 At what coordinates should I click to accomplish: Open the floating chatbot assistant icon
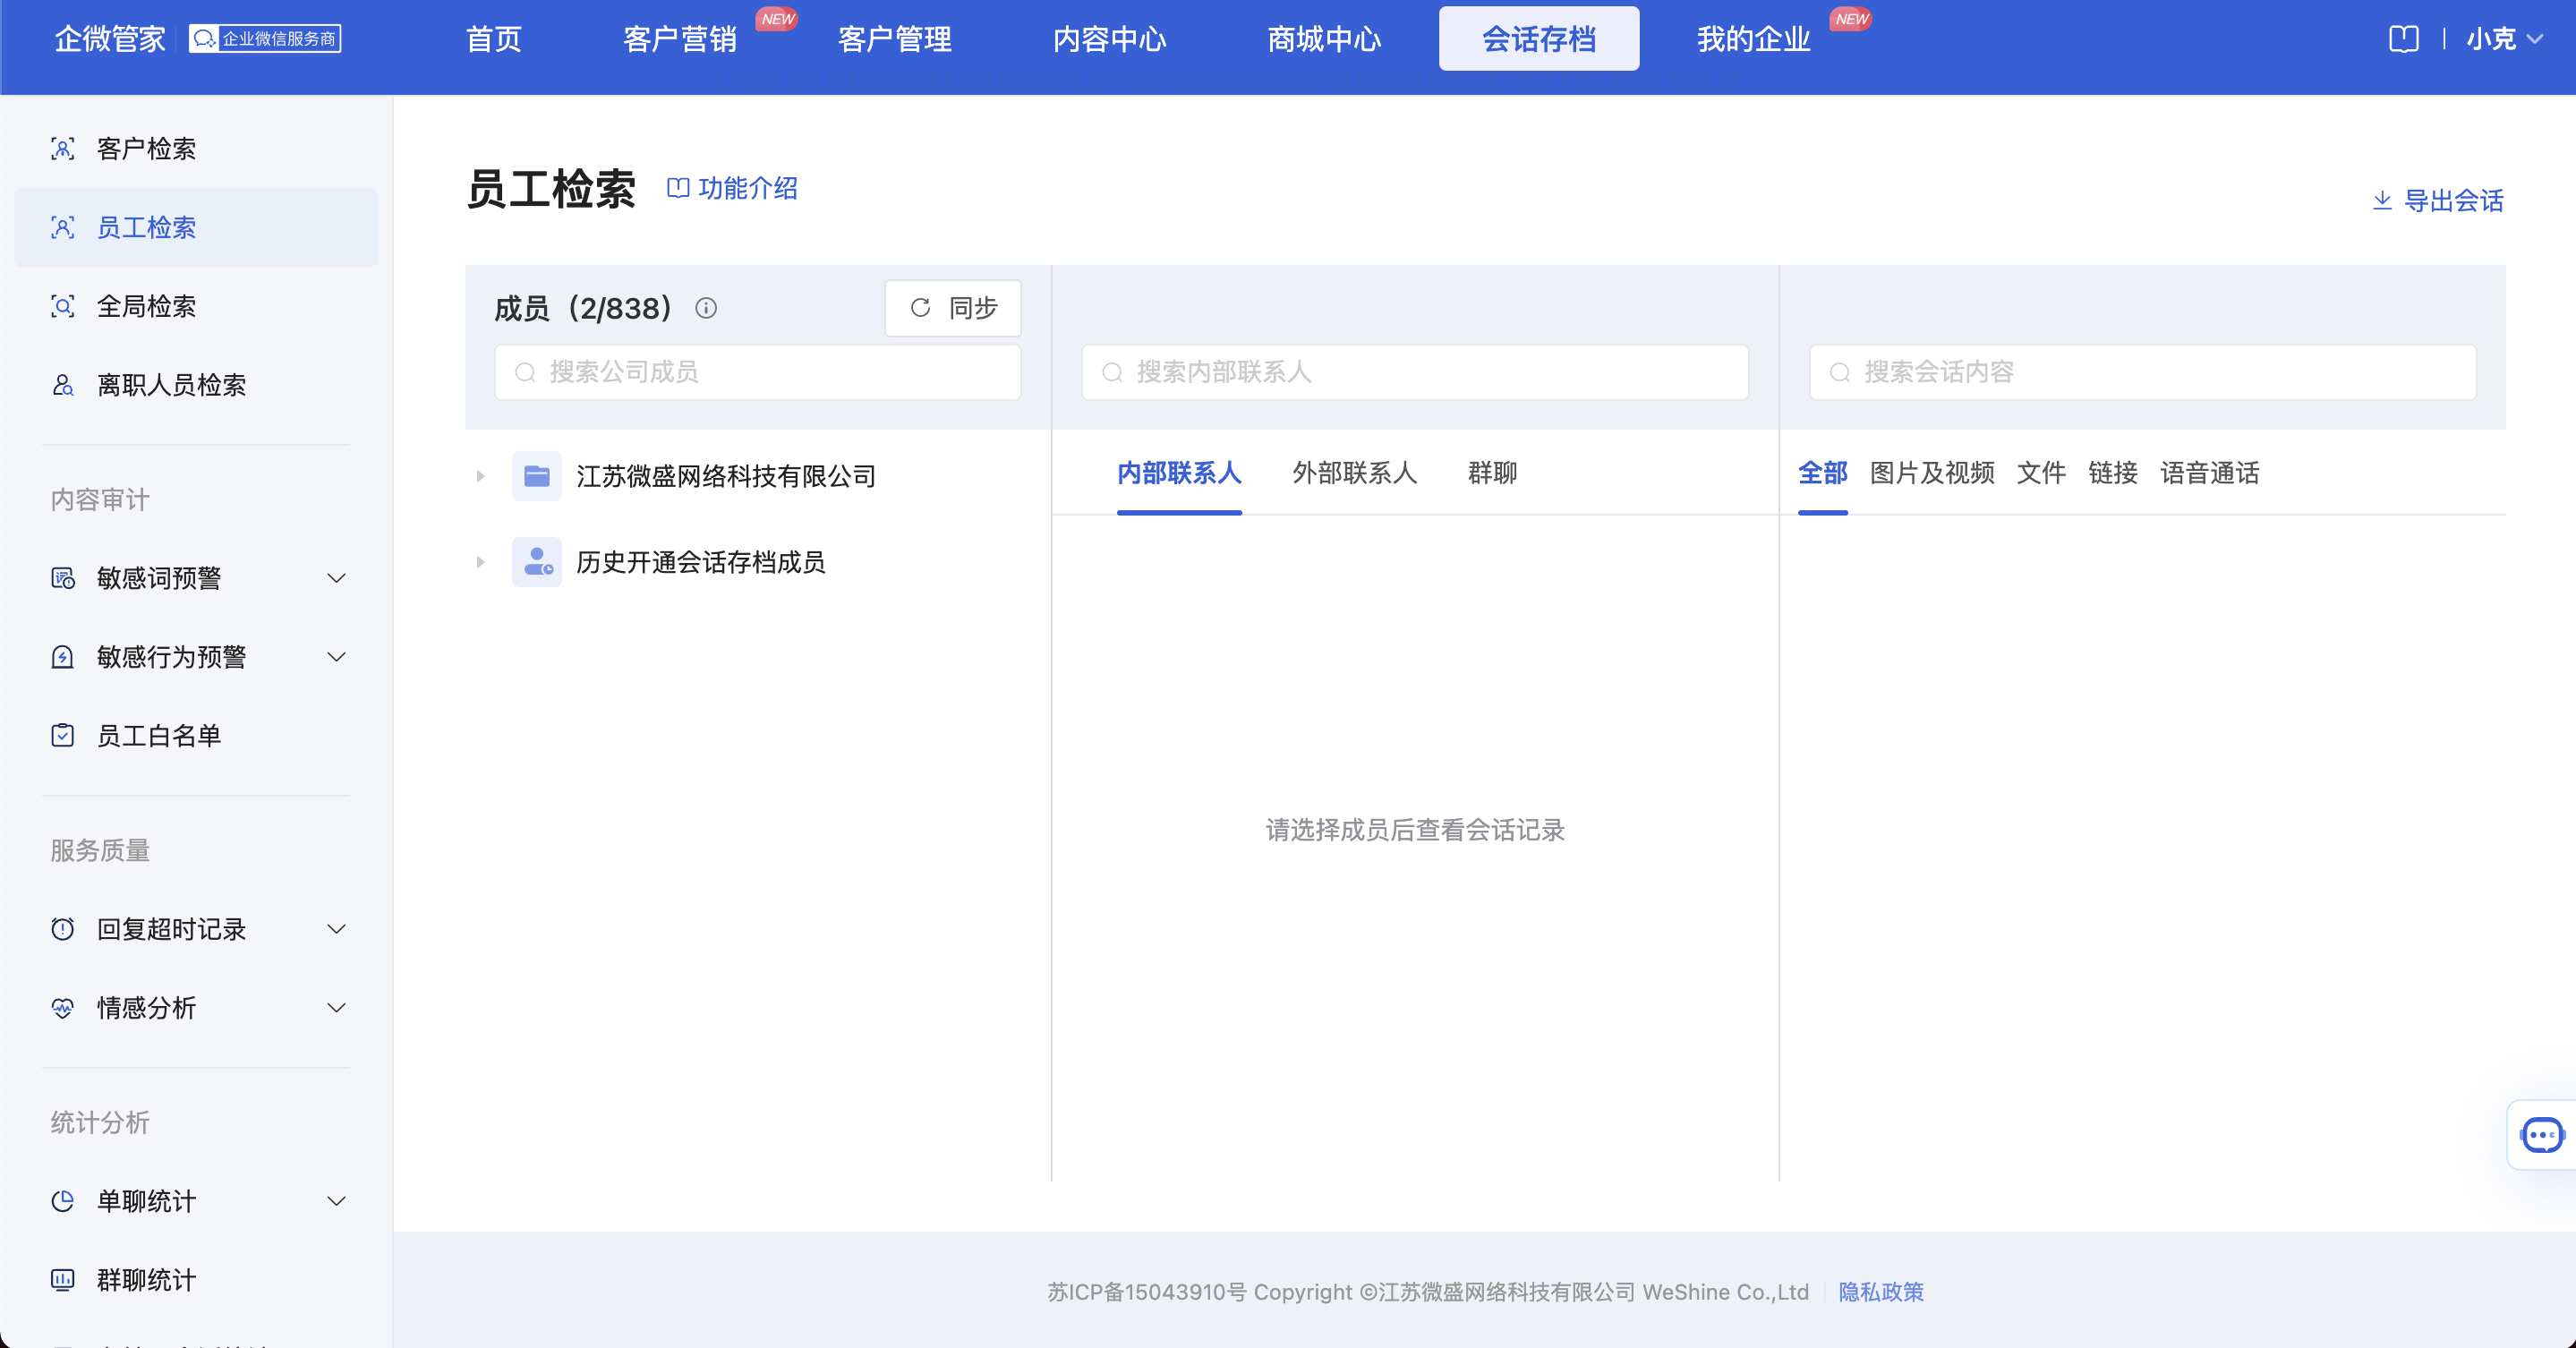pyautogui.click(x=2541, y=1135)
